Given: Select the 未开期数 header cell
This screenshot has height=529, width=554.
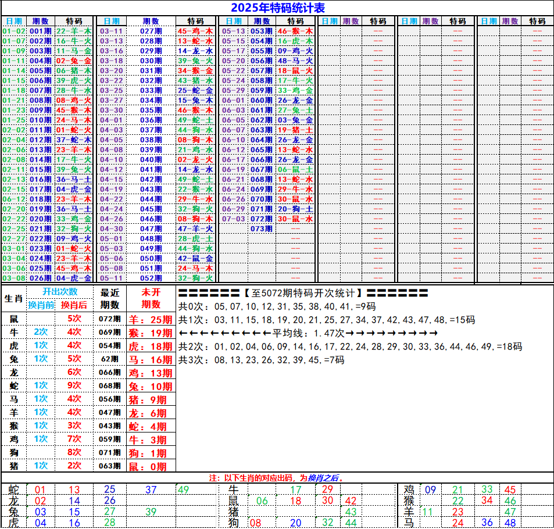Looking at the screenshot, I should (x=151, y=298).
